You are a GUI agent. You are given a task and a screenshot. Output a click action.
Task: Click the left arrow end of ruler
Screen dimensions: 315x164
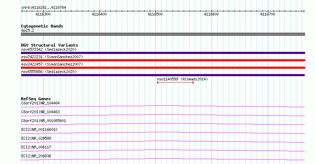coord(22,11)
